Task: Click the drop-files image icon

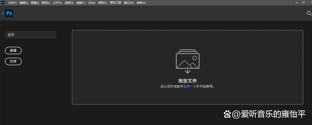Action: tap(188, 61)
